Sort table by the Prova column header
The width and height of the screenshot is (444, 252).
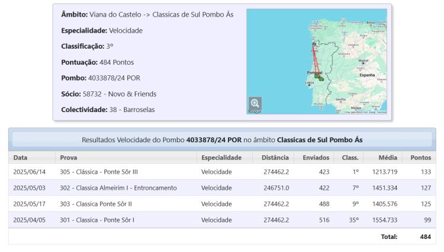coord(69,158)
